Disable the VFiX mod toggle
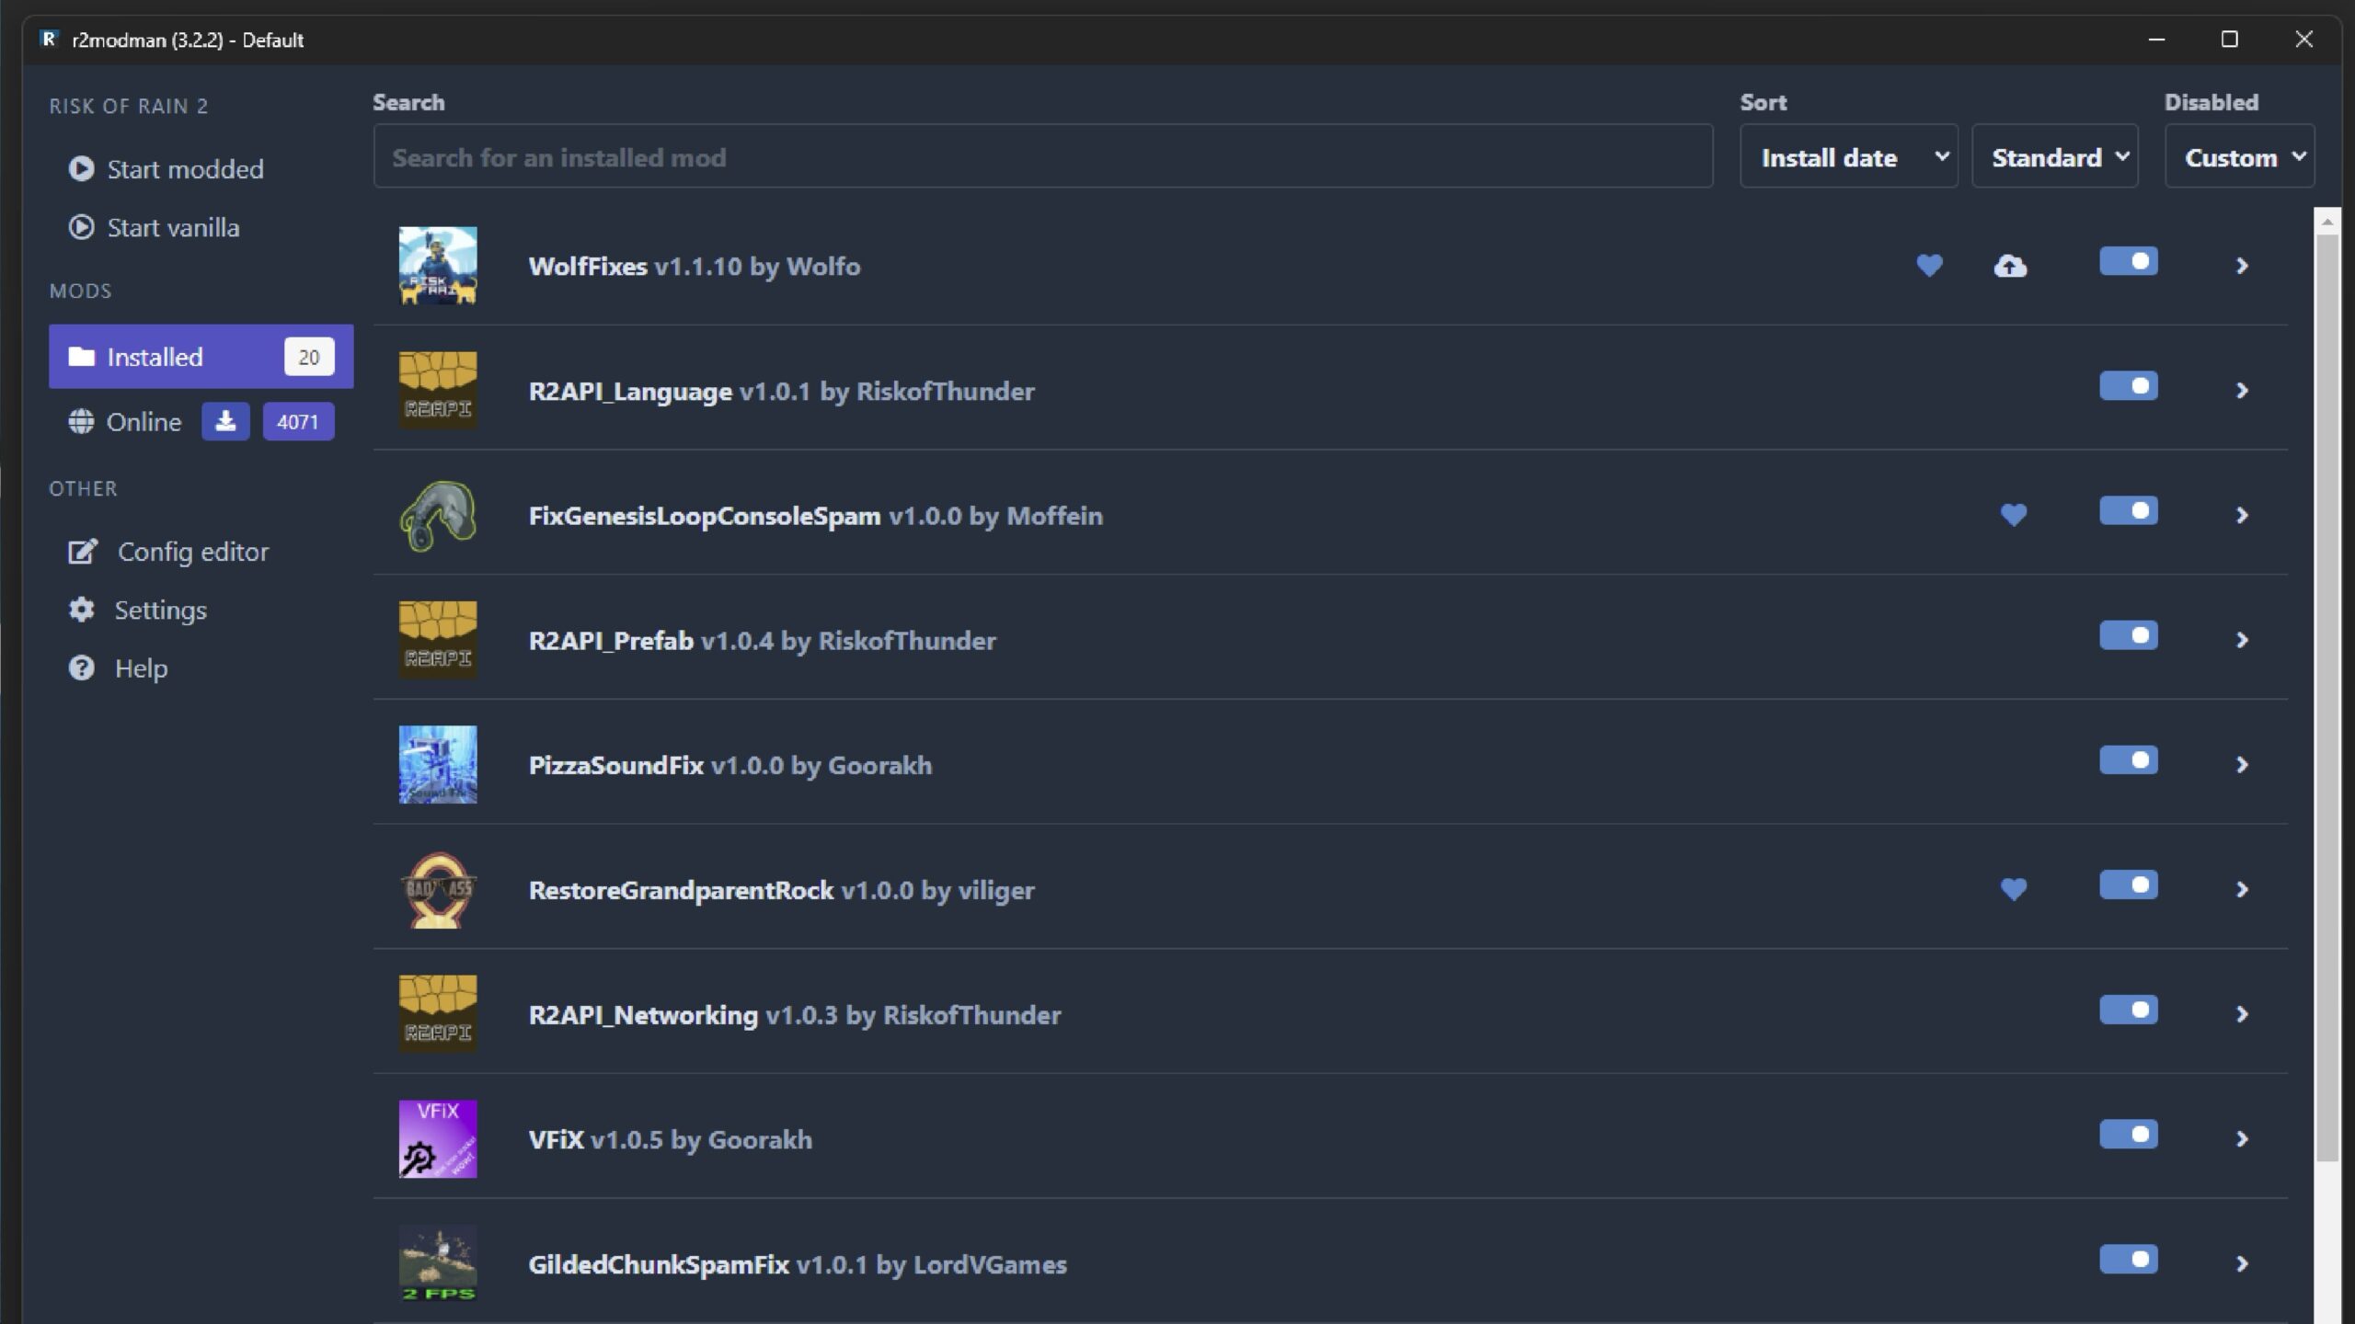This screenshot has height=1324, width=2355. pos(2128,1135)
